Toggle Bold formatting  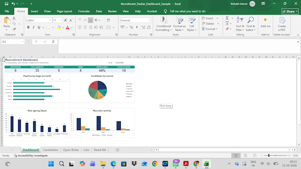coord(28,27)
